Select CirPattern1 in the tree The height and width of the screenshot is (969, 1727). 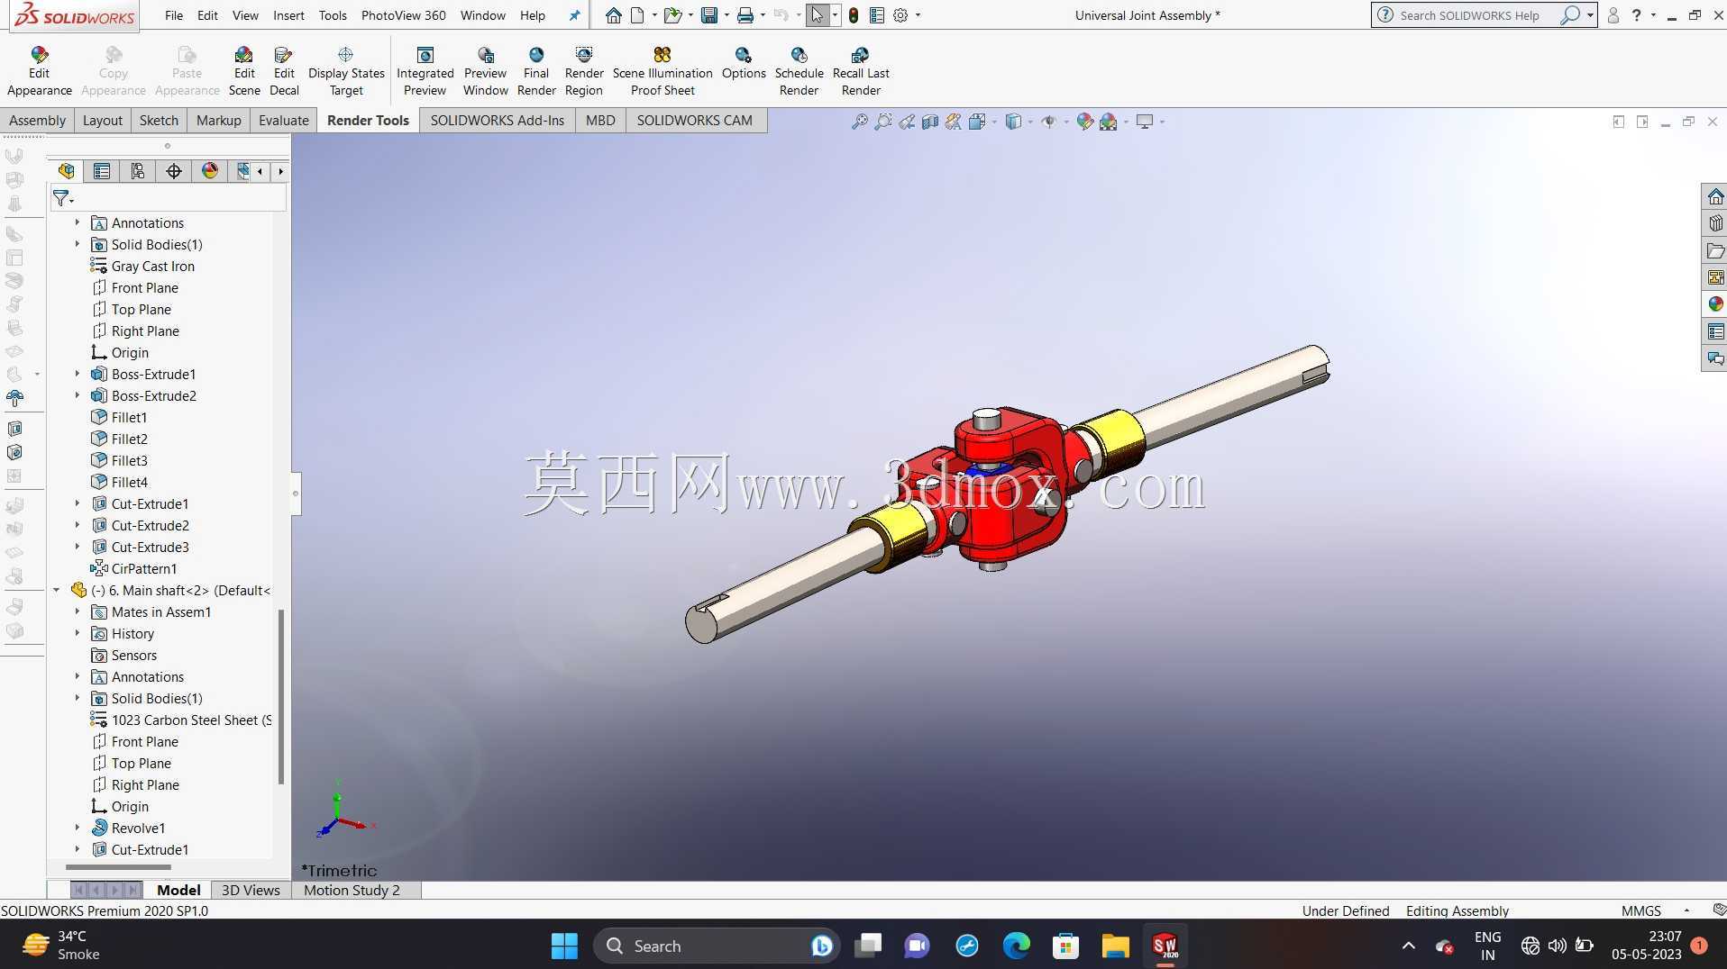coord(143,568)
